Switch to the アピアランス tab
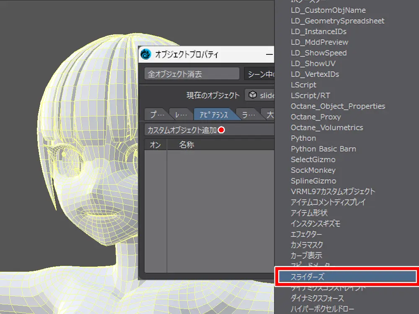The image size is (419, 314). click(214, 114)
